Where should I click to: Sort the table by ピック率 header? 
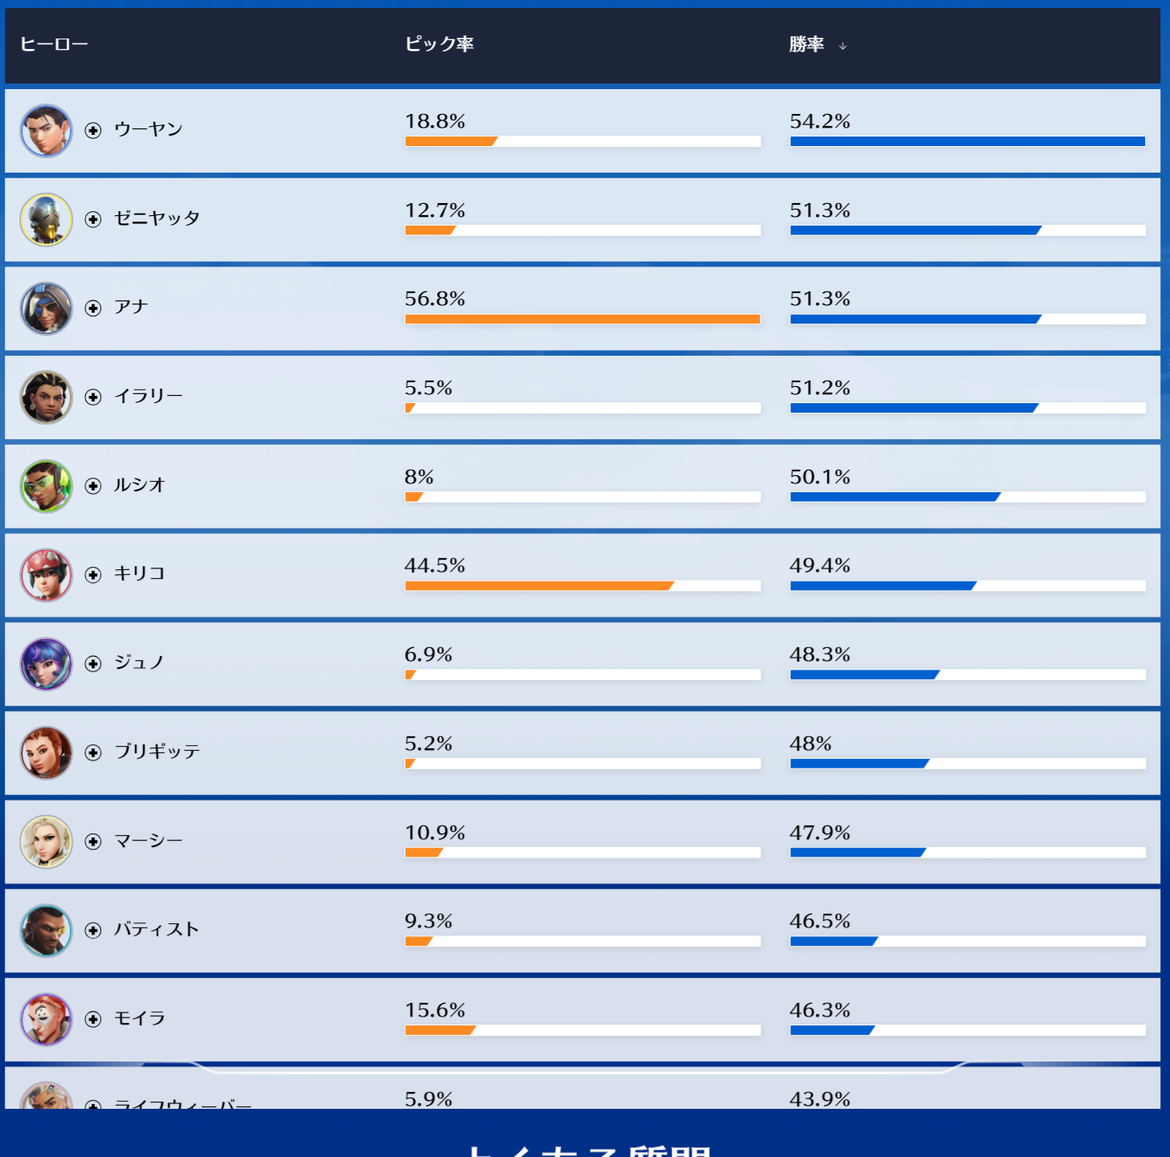coord(439,44)
